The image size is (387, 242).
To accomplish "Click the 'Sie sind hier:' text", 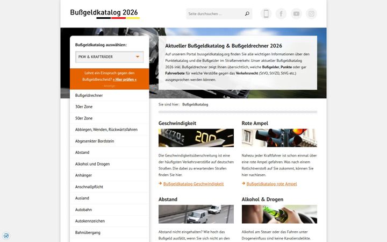I will point(169,104).
